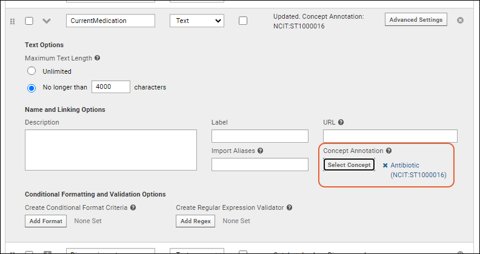Select the Unlimited text length option
Screen dimensions: 480x254
[x=32, y=71]
